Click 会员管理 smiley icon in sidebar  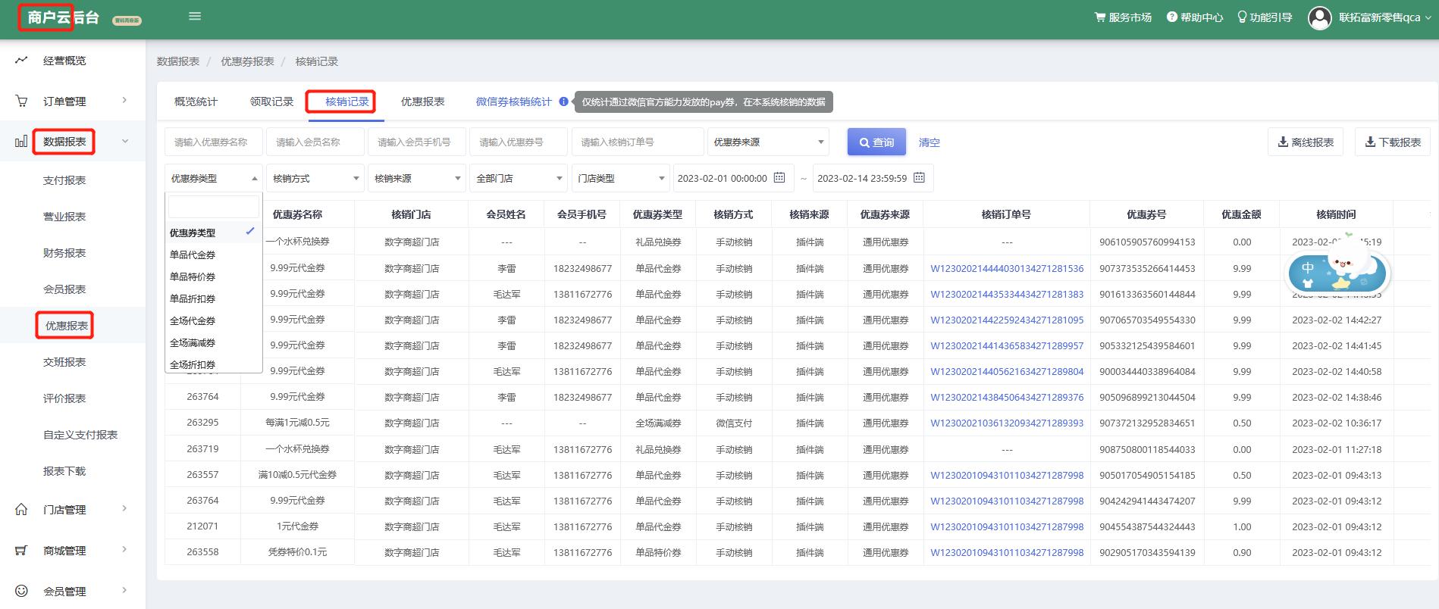pos(21,591)
